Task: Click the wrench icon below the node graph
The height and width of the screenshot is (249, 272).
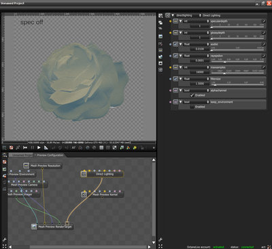Action: (x=4, y=239)
